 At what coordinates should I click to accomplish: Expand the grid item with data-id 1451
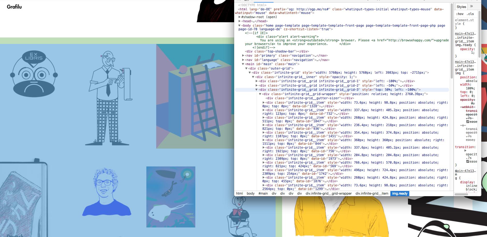click(x=264, y=133)
